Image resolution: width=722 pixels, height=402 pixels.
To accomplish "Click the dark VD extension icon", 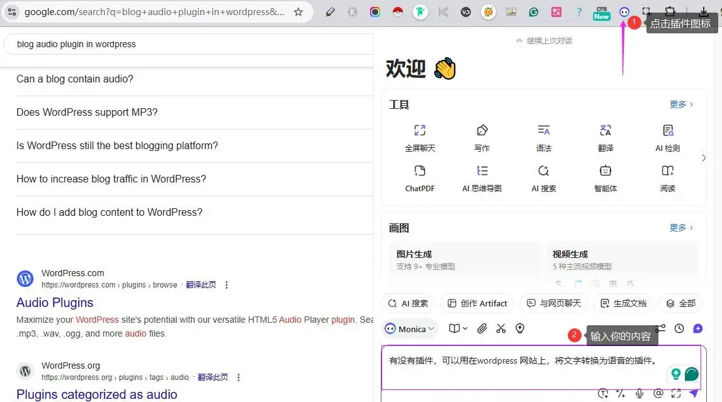I will (466, 12).
